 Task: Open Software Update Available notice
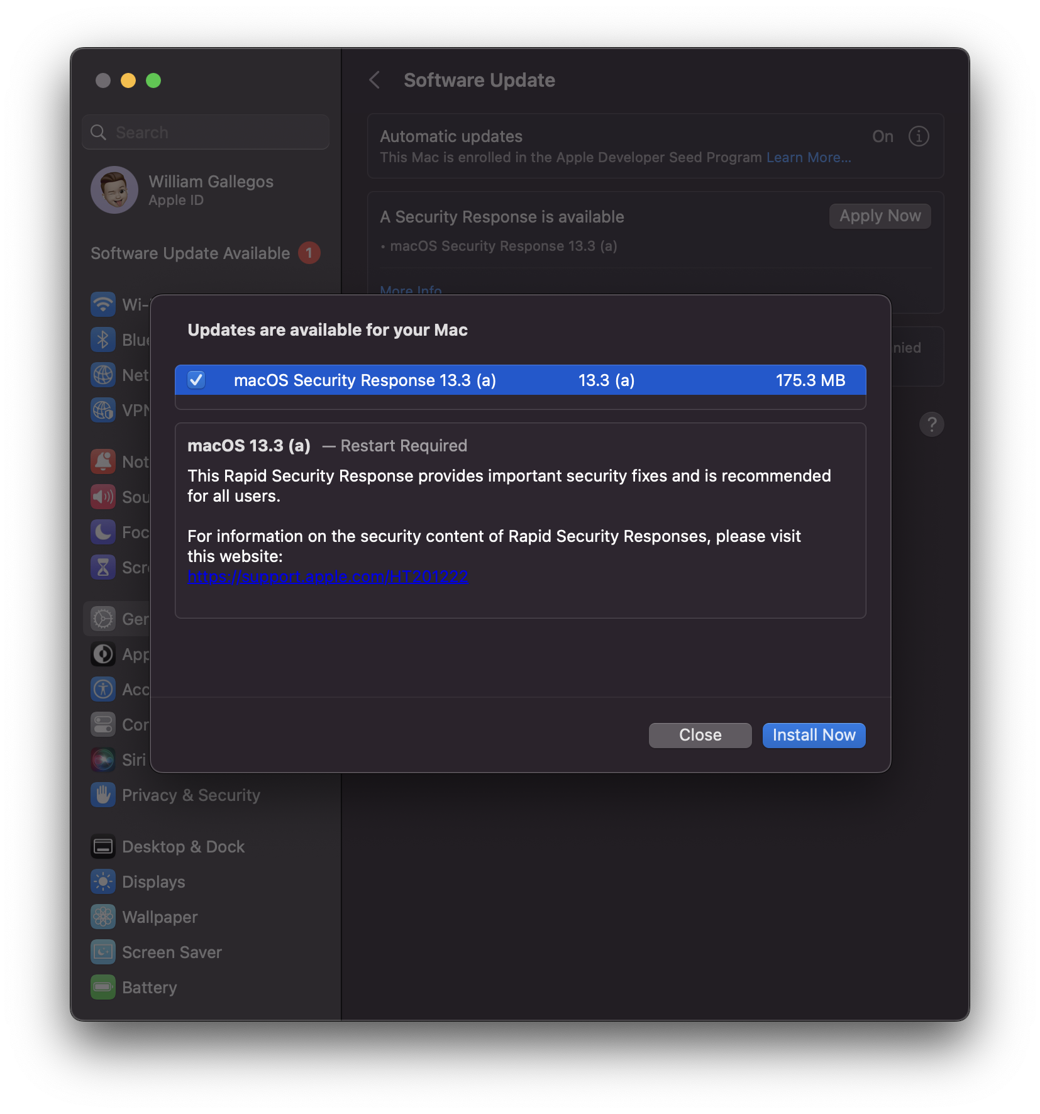[x=206, y=253]
